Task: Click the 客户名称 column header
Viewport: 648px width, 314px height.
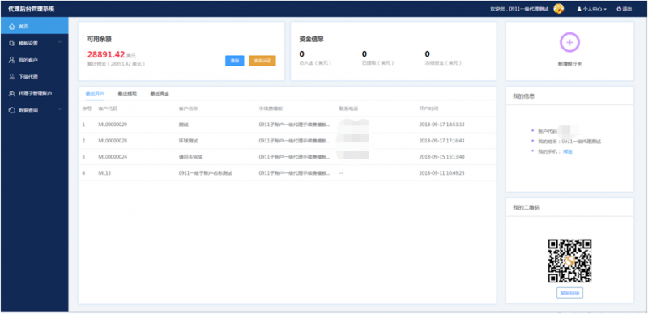Action: [x=188, y=108]
